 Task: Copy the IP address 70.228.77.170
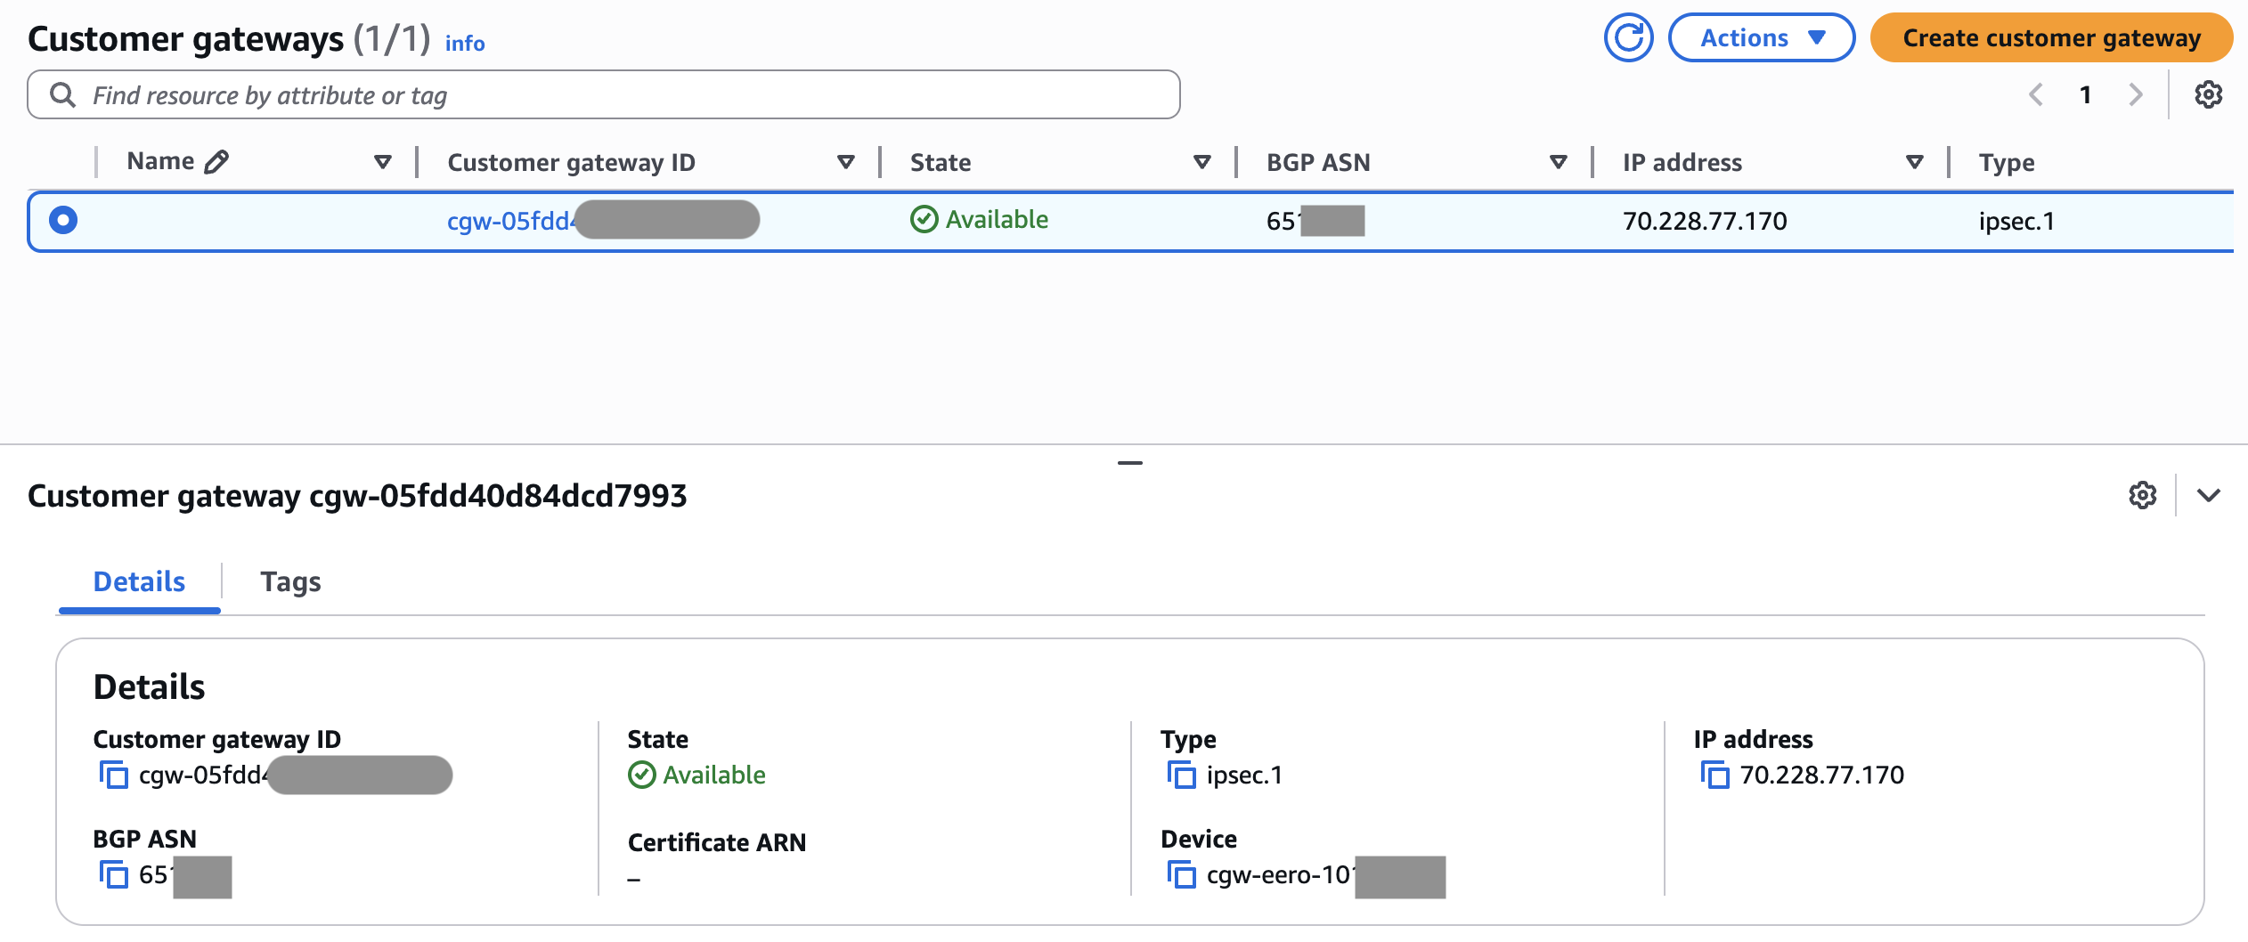pos(1717,775)
